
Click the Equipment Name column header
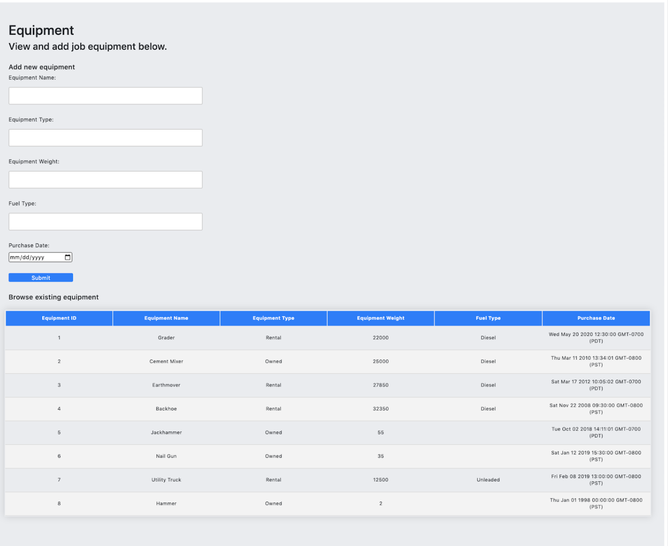[166, 318]
